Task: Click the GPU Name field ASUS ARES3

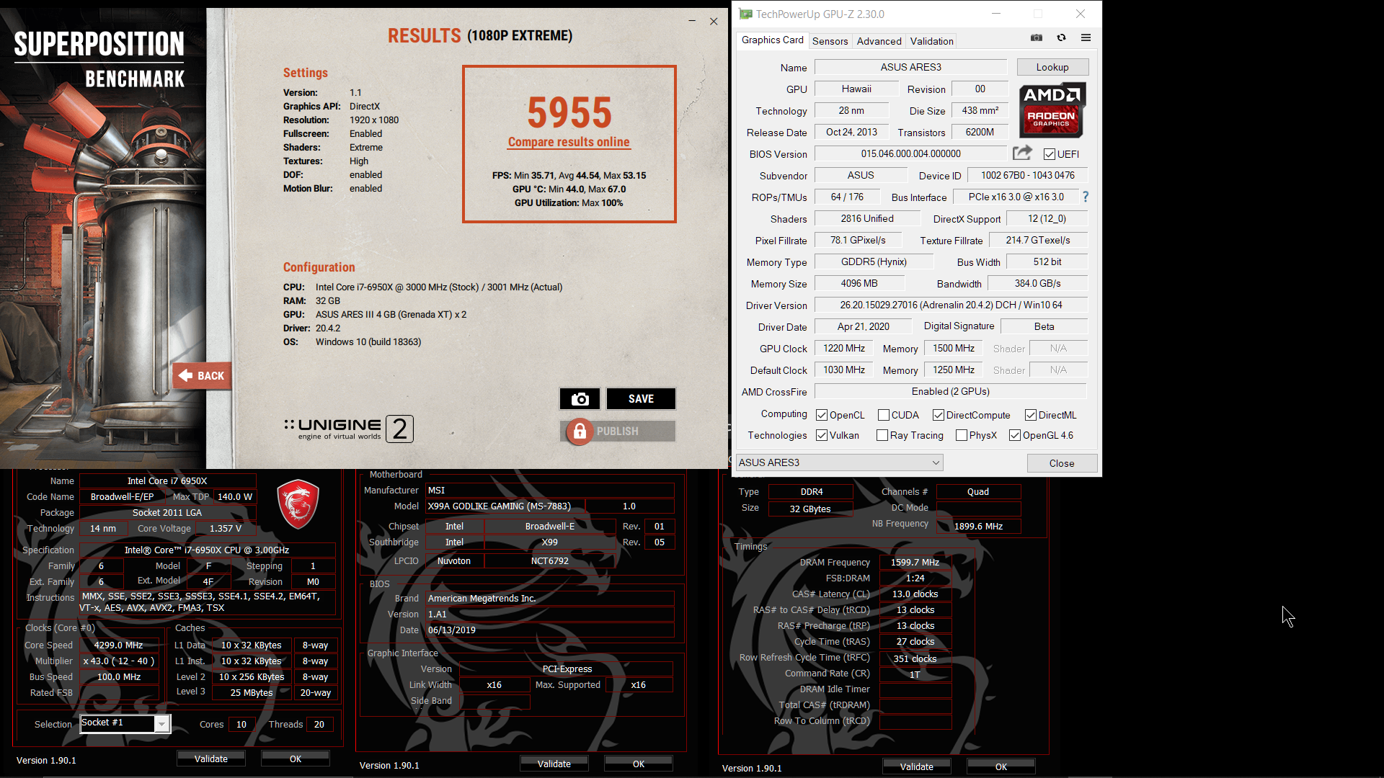Action: (910, 67)
